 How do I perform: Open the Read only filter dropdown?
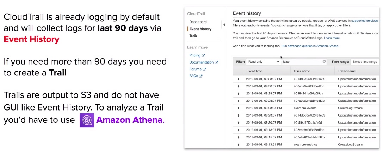point(264,62)
